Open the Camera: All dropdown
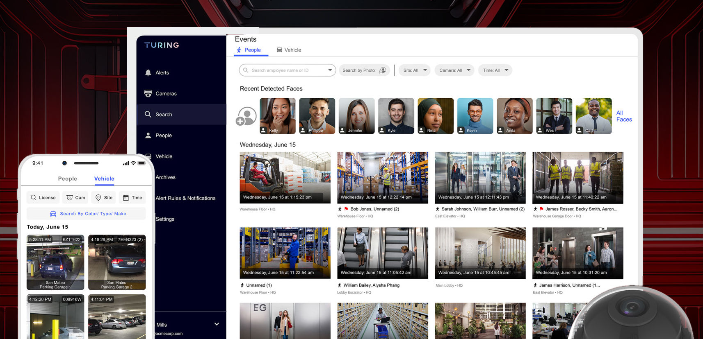Viewport: 703px width, 339px height. [454, 70]
